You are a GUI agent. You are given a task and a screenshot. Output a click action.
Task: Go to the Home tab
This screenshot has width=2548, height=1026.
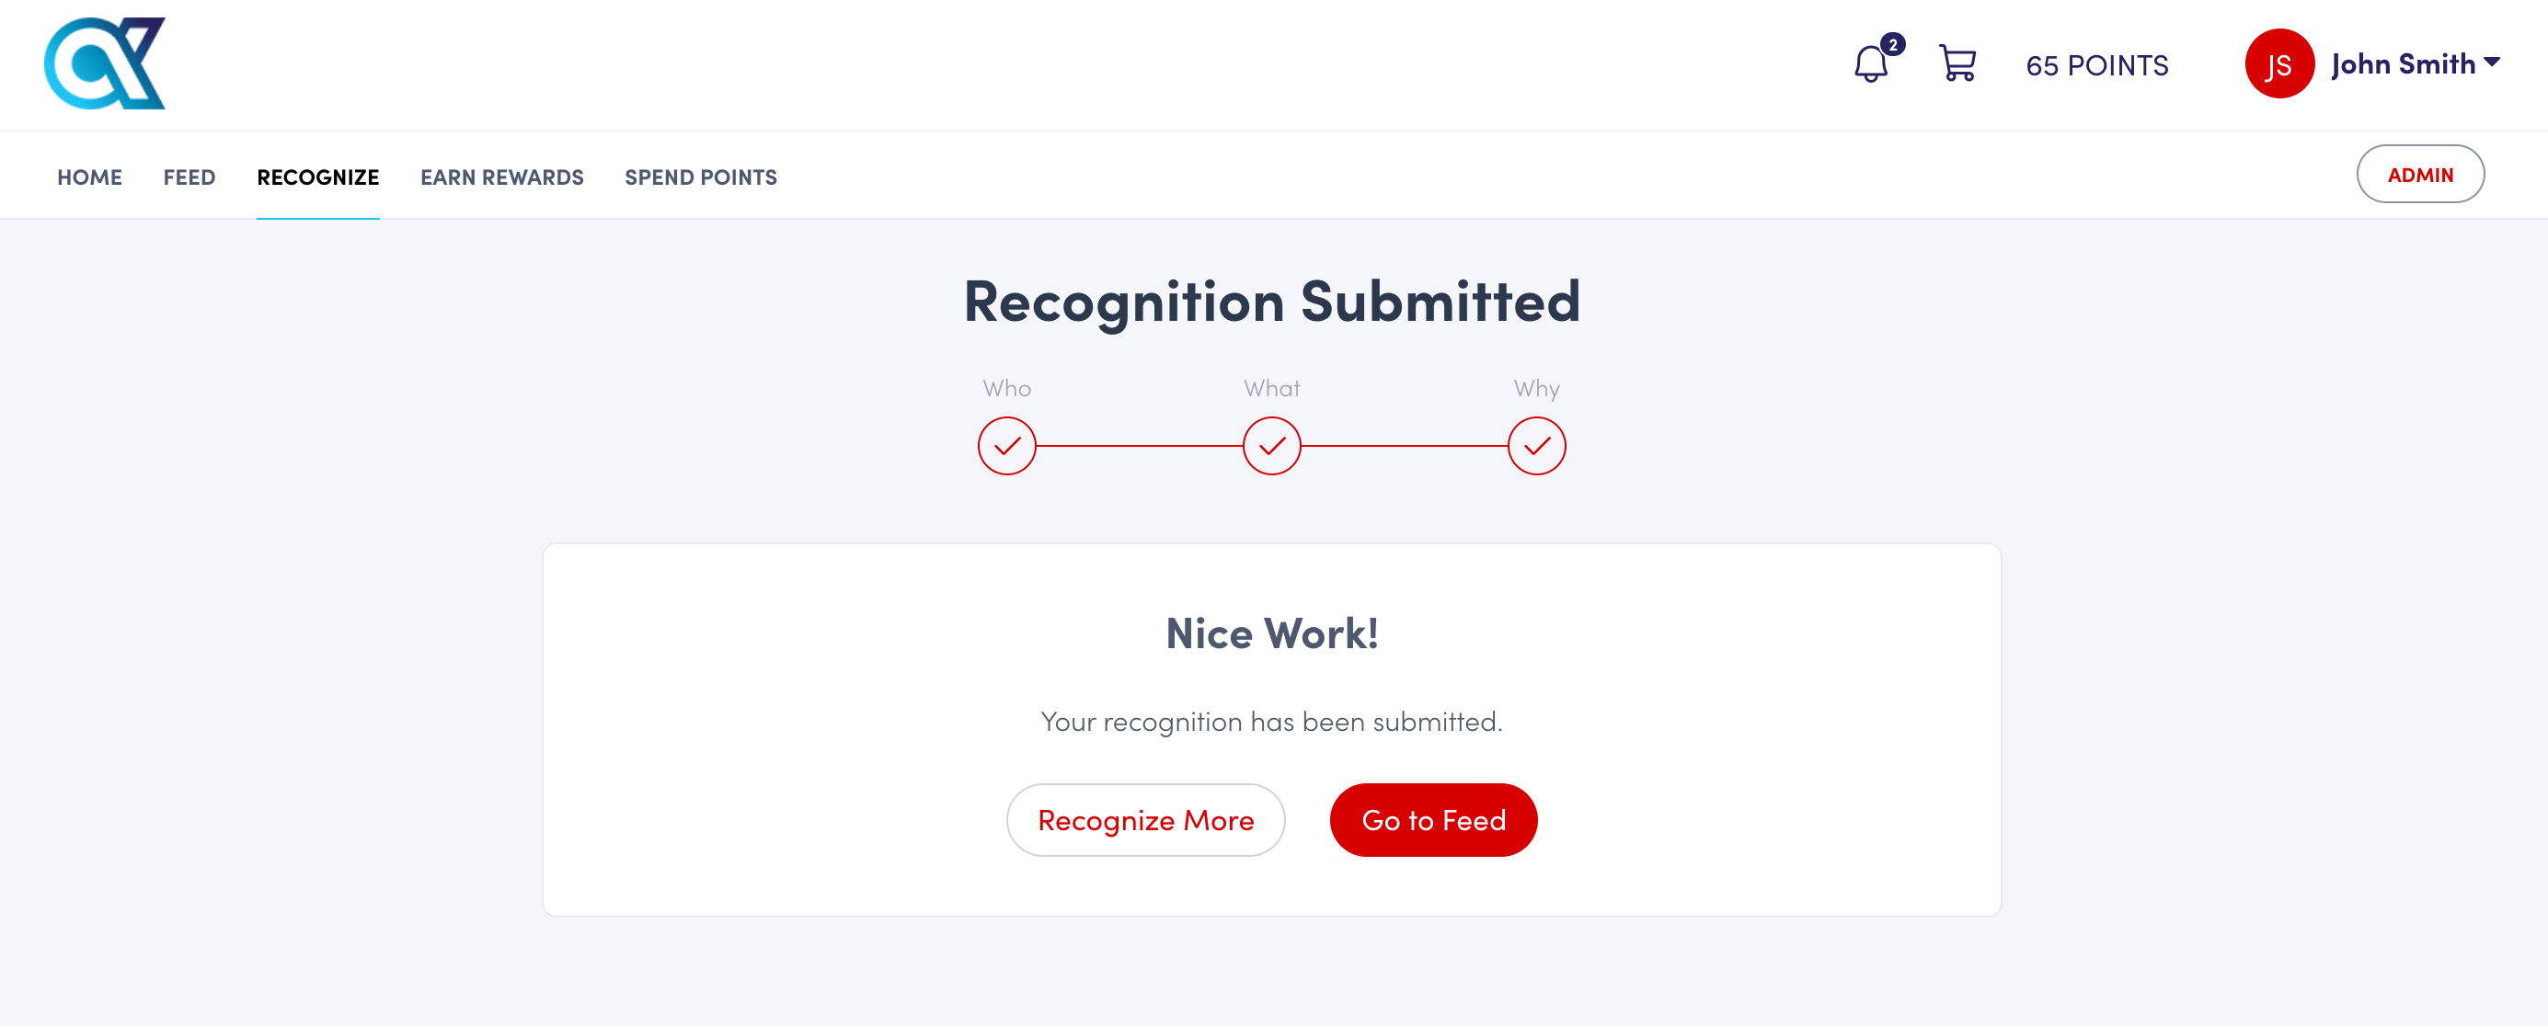[x=89, y=177]
